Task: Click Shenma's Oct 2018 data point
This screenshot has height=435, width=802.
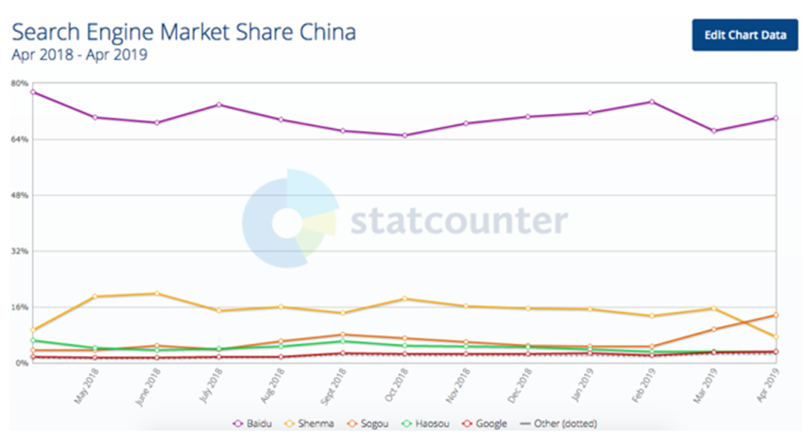Action: pyautogui.click(x=404, y=298)
